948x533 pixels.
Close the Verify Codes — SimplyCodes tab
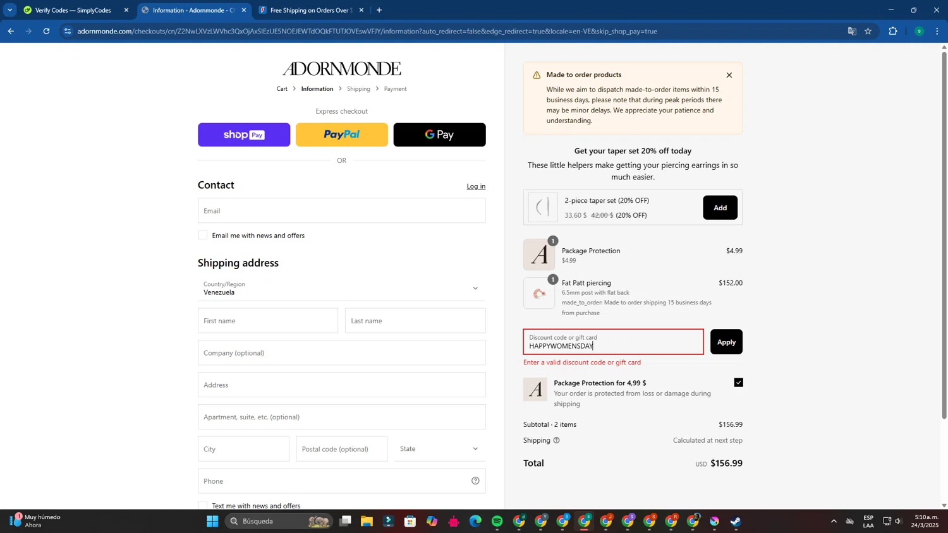pos(126,10)
